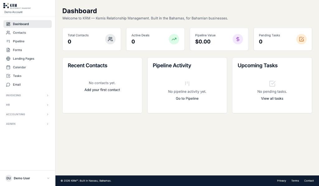Open Landing Pages using the globe icon
This screenshot has width=319, height=186.
pos(8,59)
